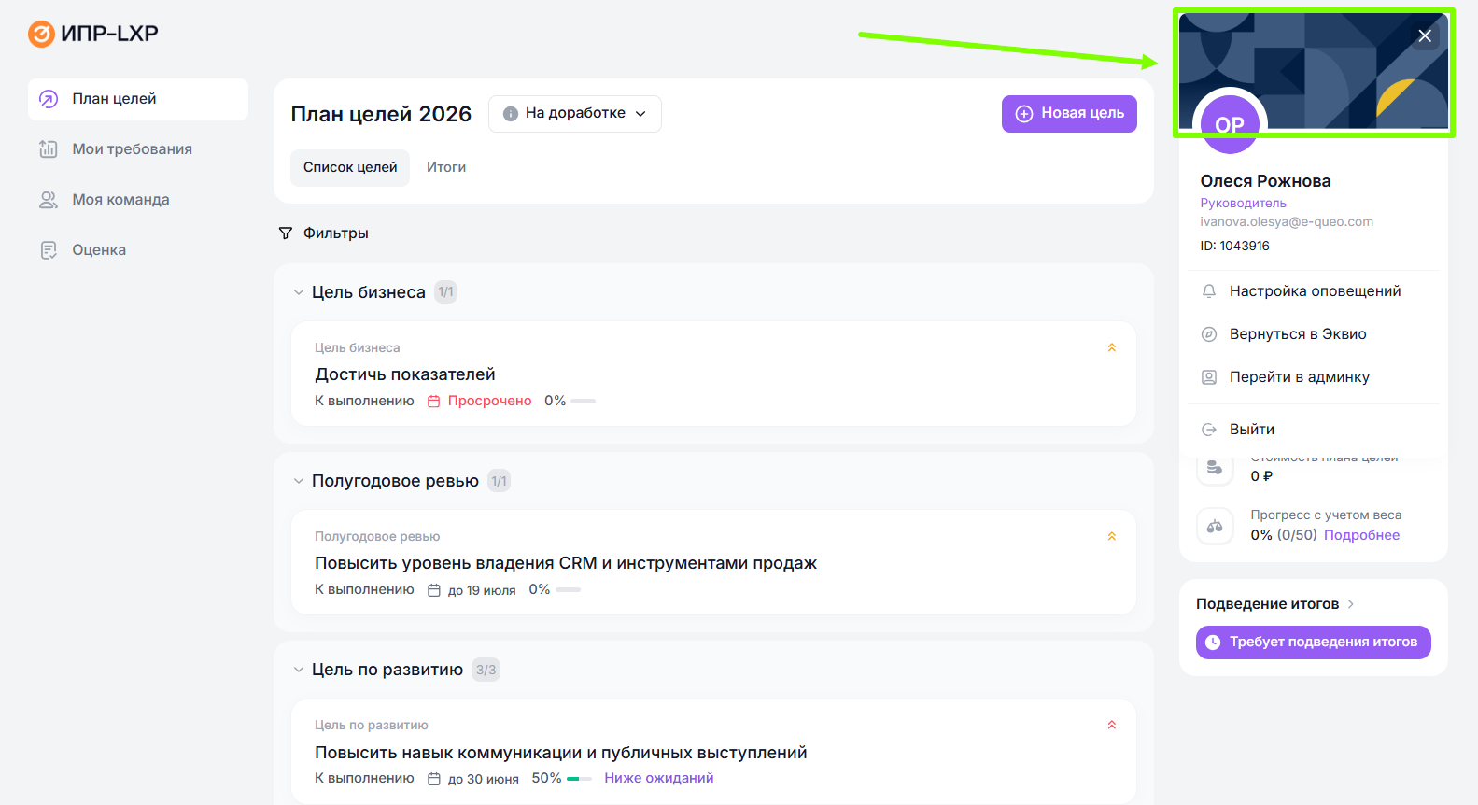Open Фильтры filter panel

(324, 233)
